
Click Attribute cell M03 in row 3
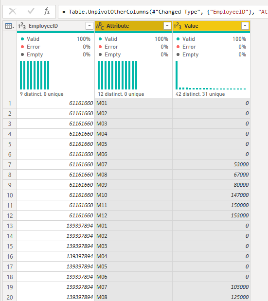pos(133,124)
